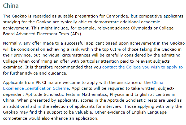Click the "English Language" phrase near the bottom

[x=149, y=112]
